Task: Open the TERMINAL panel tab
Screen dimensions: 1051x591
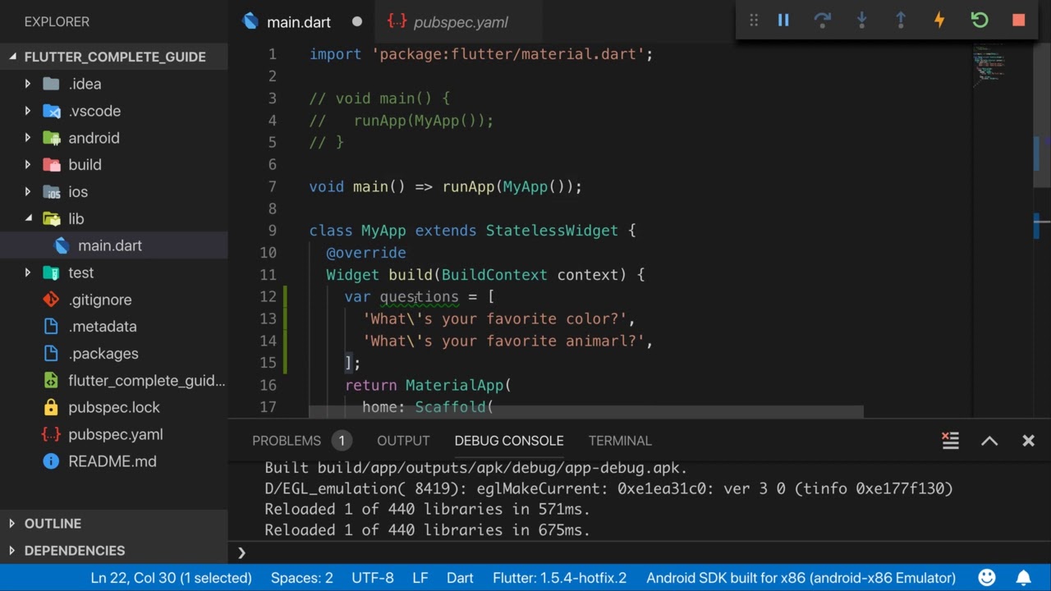Action: [620, 441]
